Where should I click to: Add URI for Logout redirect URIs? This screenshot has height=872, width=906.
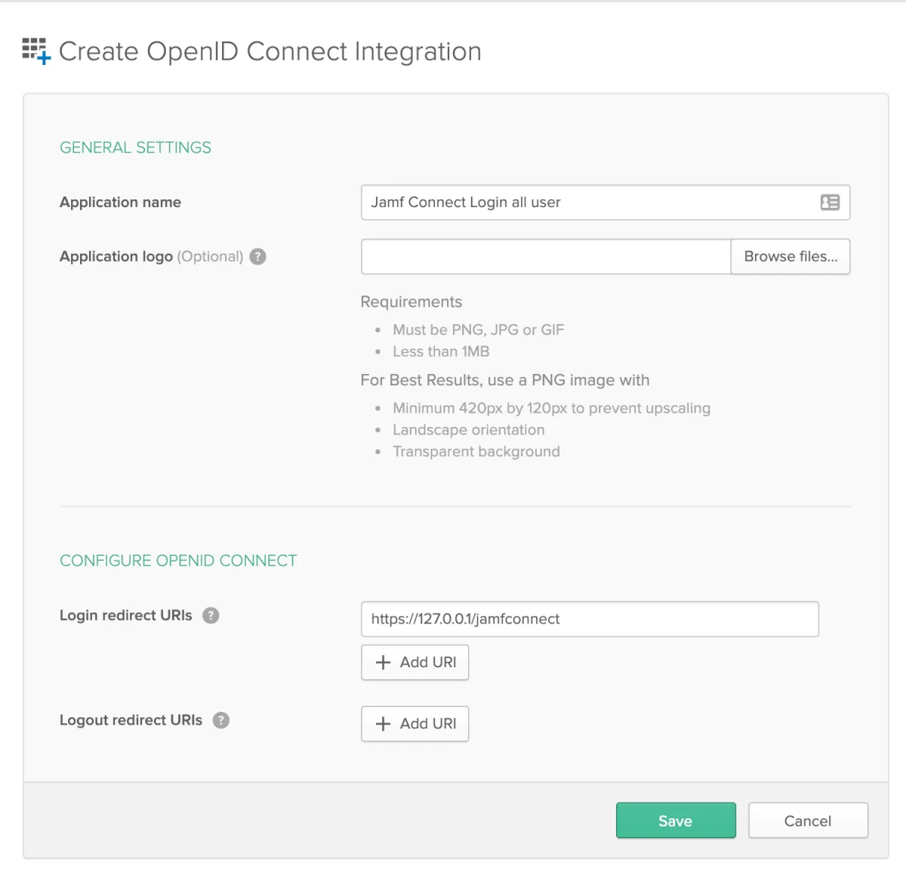click(x=415, y=724)
